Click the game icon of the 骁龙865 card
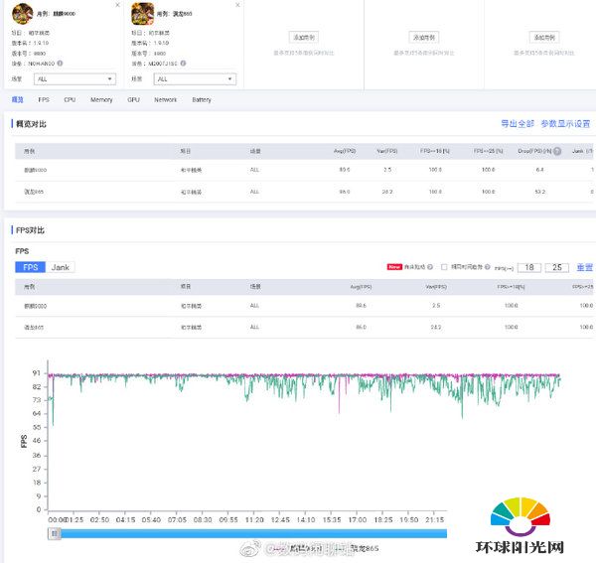The width and height of the screenshot is (596, 563). (x=142, y=14)
